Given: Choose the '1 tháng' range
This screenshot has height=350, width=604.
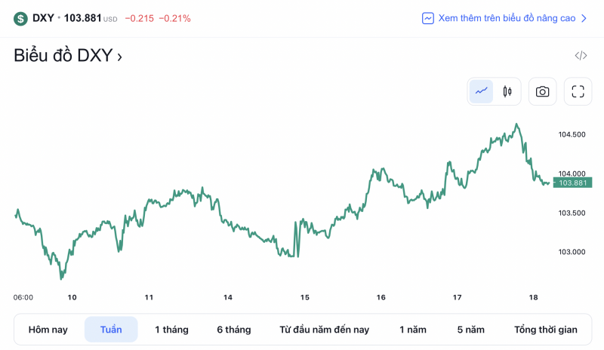Looking at the screenshot, I should tap(171, 330).
